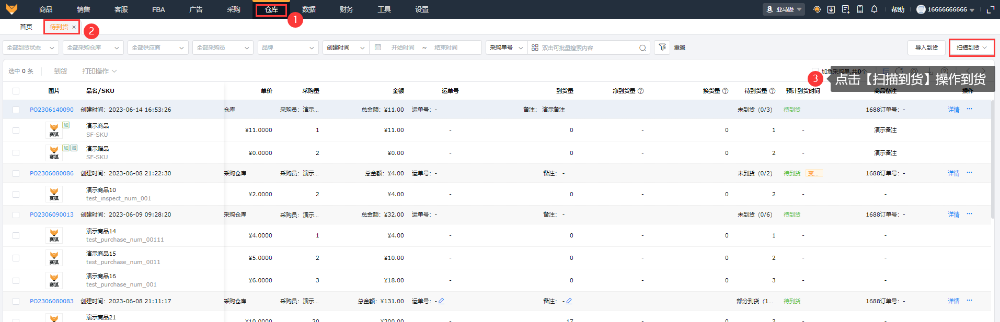The image size is (1000, 322).
Task: Click edit pencil beside 运单号 for PO2306080083
Action: (441, 301)
